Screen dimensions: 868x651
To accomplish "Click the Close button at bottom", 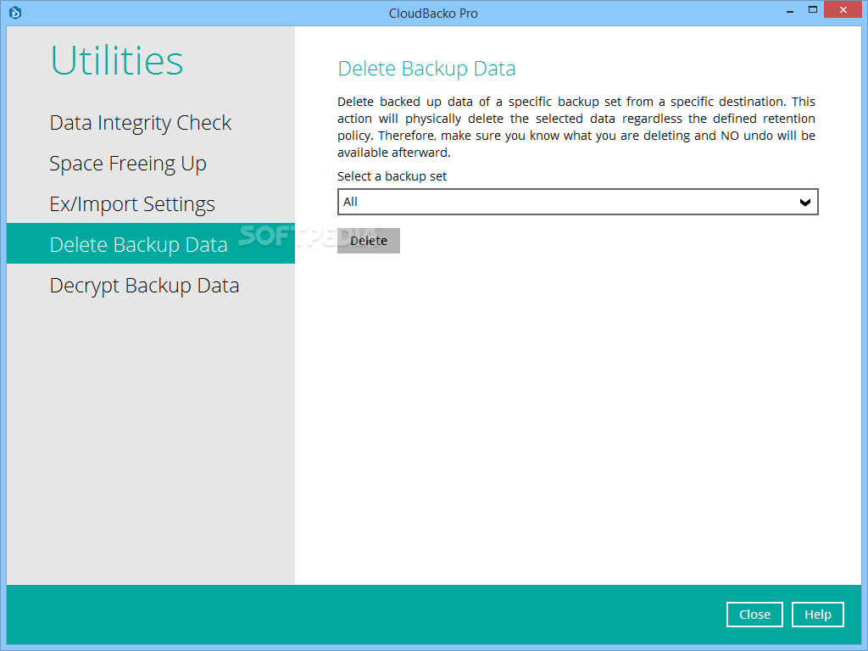I will (754, 615).
